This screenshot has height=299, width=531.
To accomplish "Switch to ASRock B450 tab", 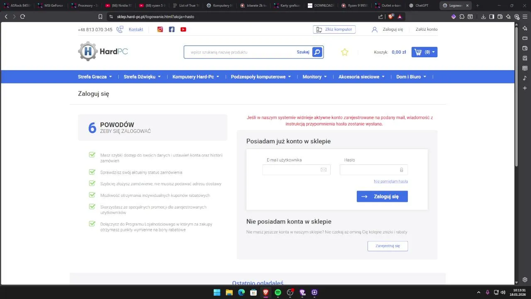I will [x=18, y=5].
